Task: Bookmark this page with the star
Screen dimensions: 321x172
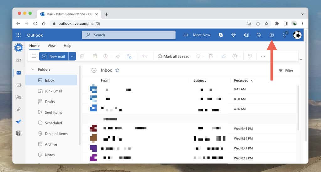Action: click(266, 23)
